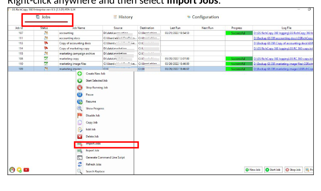This screenshot has width=321, height=191.
Task: Open the Configuration tab
Action: 203,17
